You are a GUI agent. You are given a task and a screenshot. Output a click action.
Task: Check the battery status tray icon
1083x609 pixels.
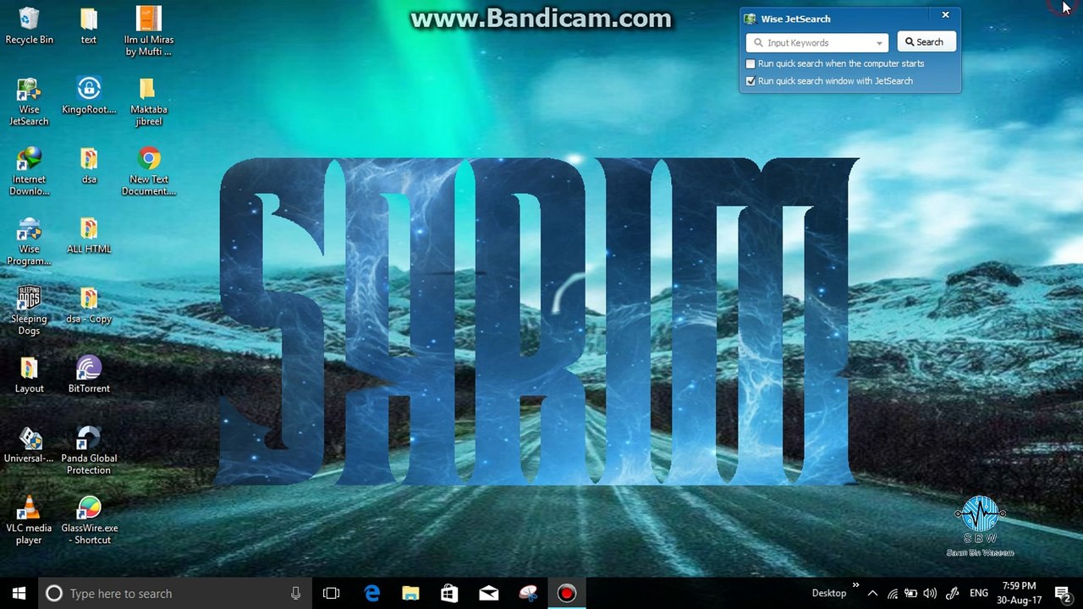click(x=911, y=593)
